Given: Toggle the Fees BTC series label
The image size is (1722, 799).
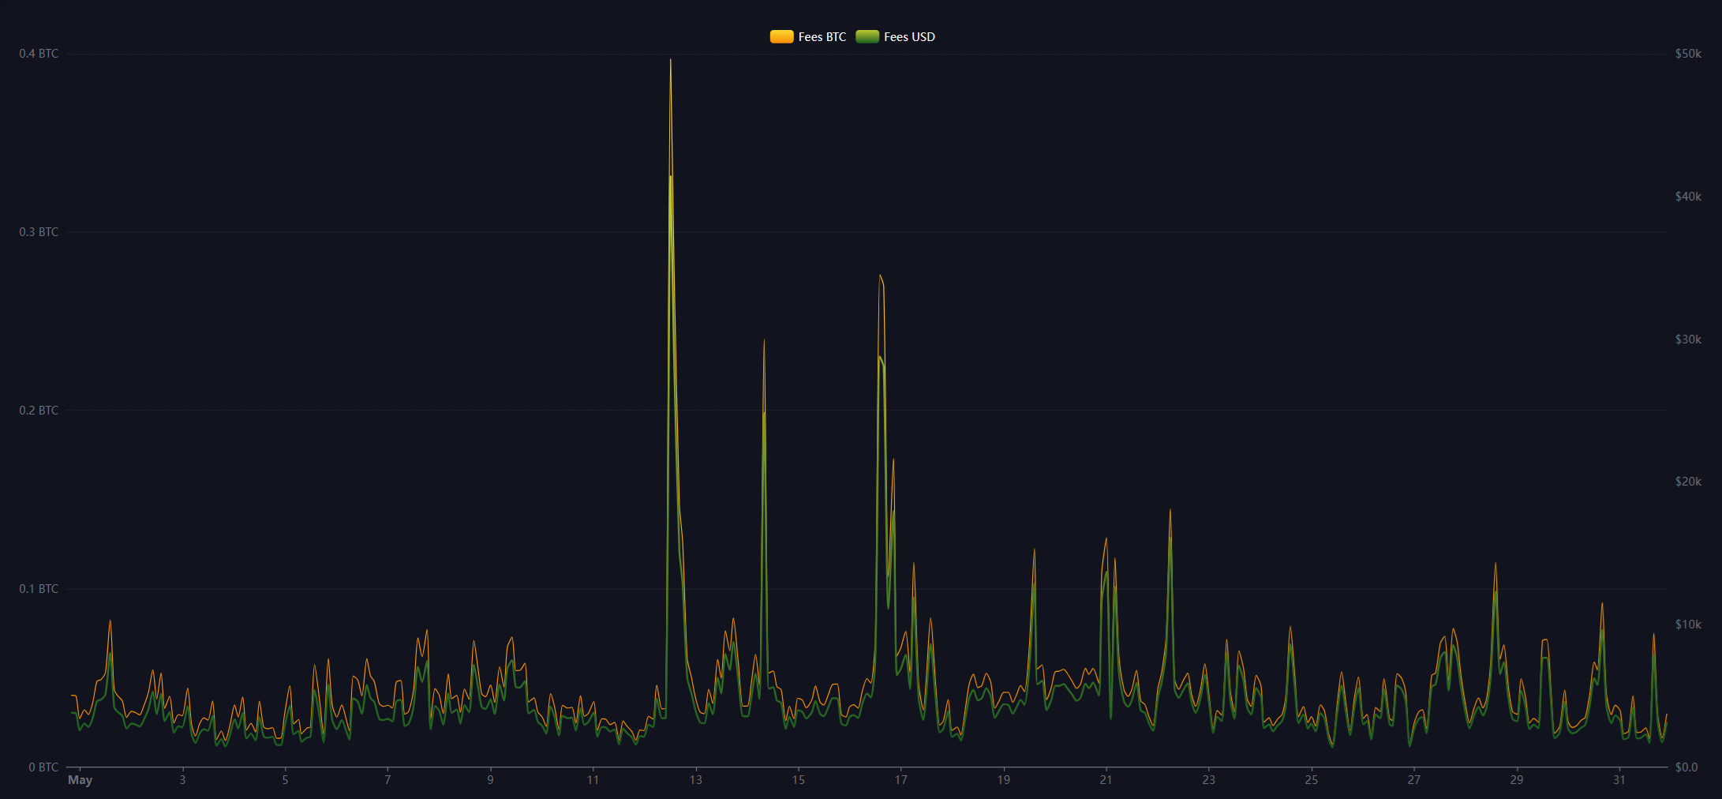Looking at the screenshot, I should [822, 37].
